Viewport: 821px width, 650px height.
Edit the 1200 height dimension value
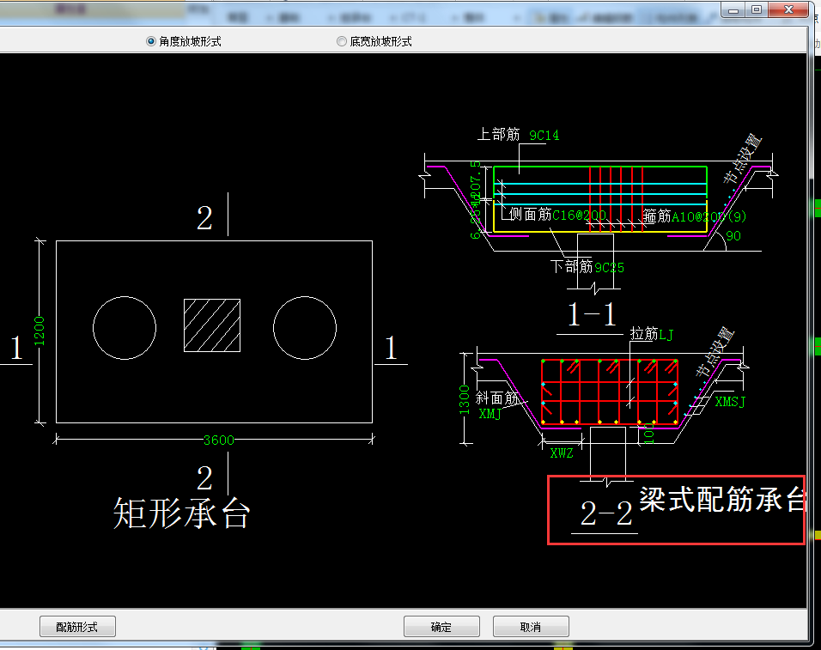pos(40,331)
